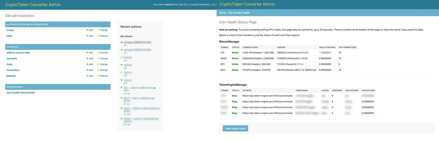Click block value 575,970 (Headers: 575,970)
Viewport: 439px width, 141px height.
(256, 70)
